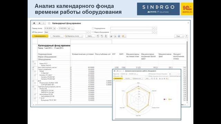Click Найти button in Календарный фонд
This screenshot has height=124, width=221.
pyautogui.click(x=90, y=36)
